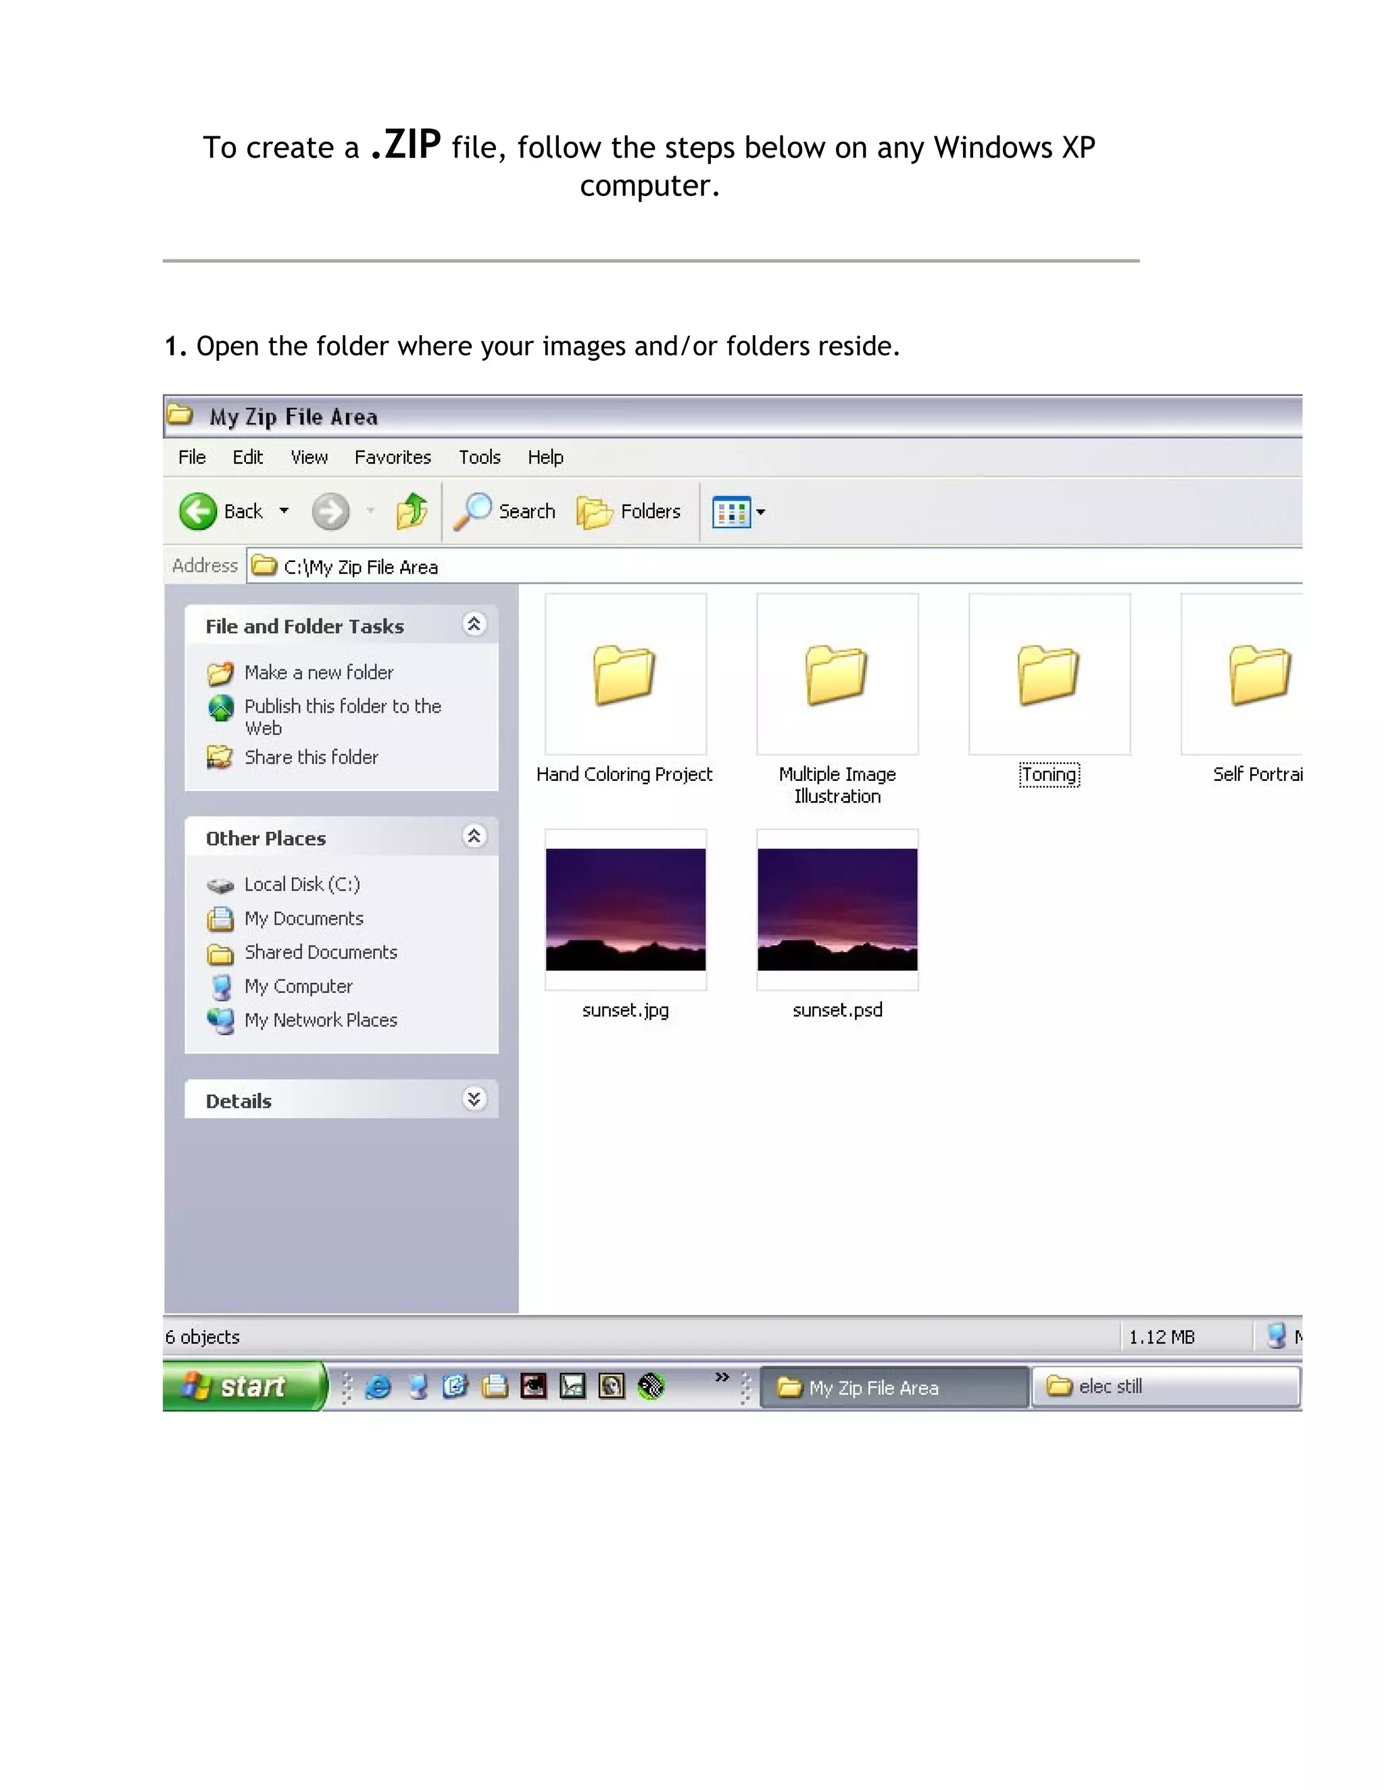This screenshot has height=1790, width=1384.
Task: Click the Views grid icon
Action: click(731, 512)
